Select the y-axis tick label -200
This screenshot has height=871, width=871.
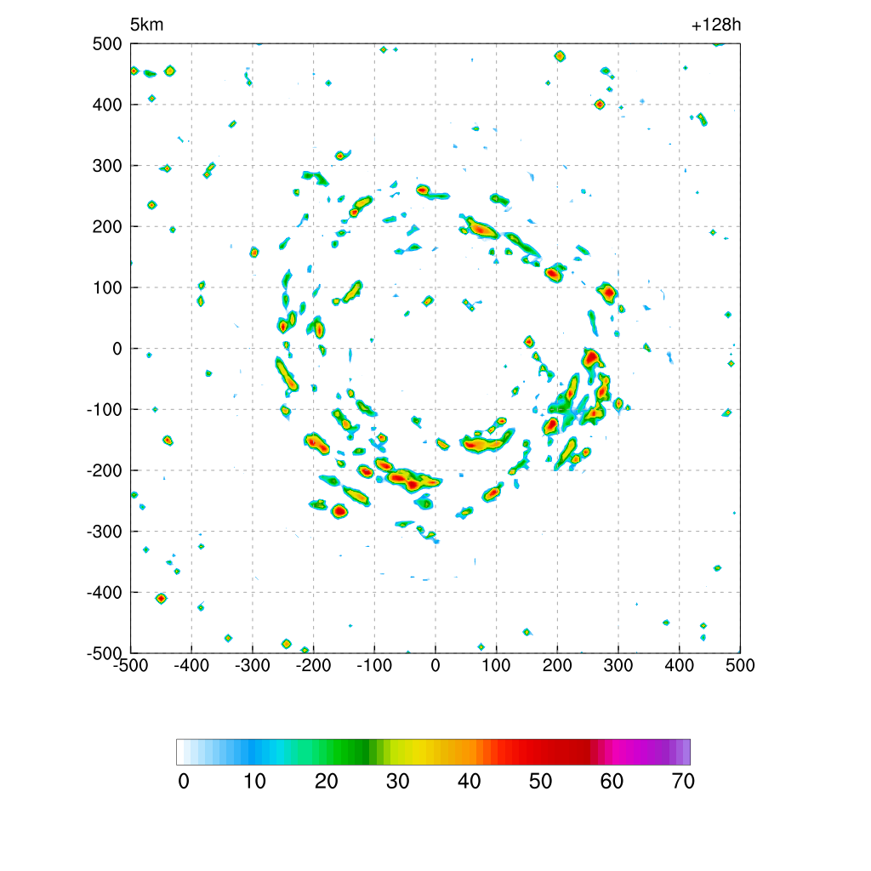point(105,470)
